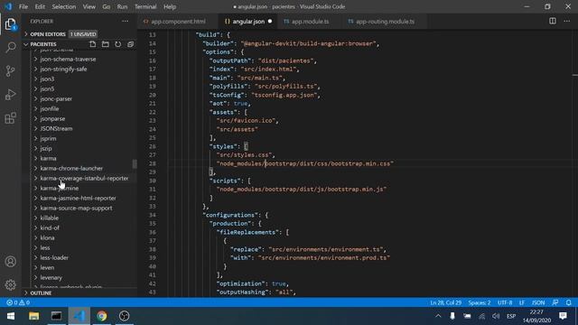The image size is (578, 325).
Task: Click the ESP input language indicator
Action: coord(511,316)
